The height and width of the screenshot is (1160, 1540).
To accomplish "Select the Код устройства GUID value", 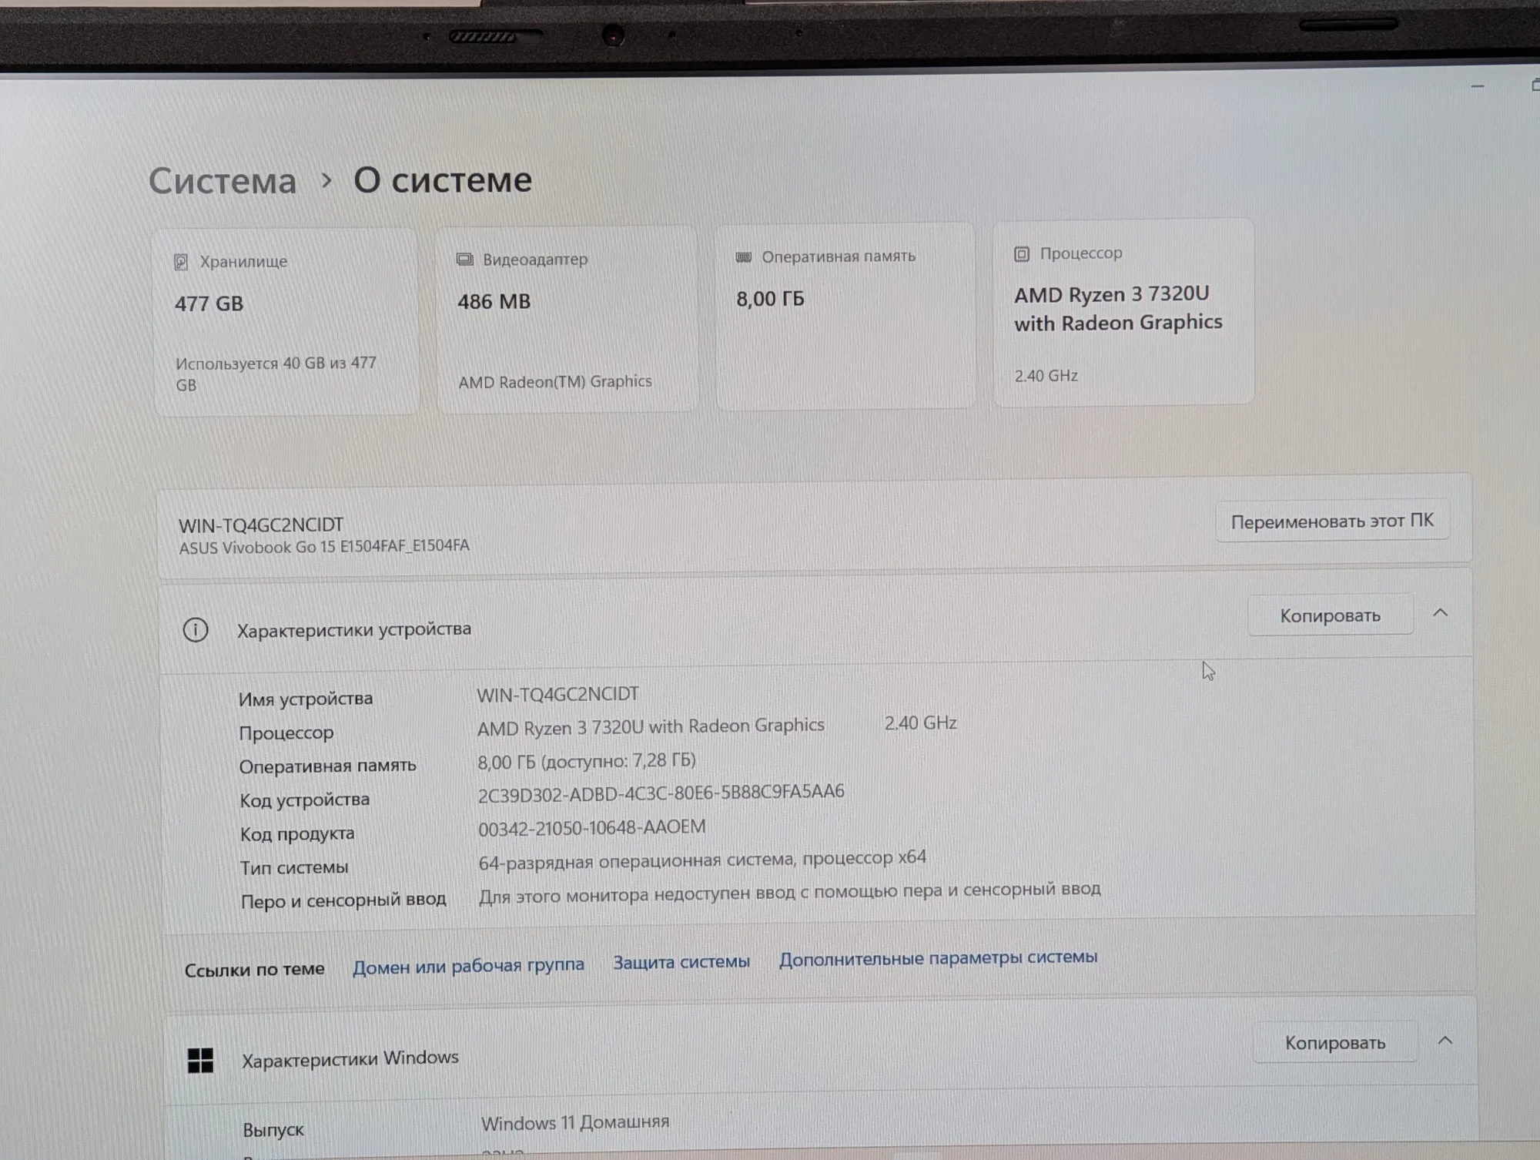I will [x=661, y=793].
